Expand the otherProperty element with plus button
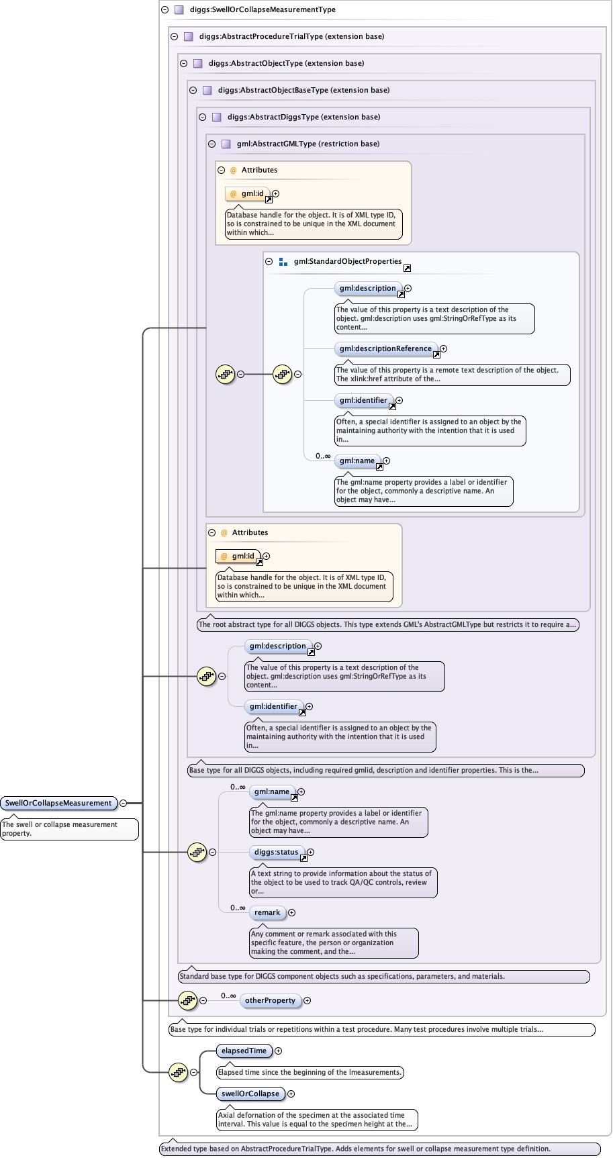Image resolution: width=613 pixels, height=1158 pixels. 308,1001
